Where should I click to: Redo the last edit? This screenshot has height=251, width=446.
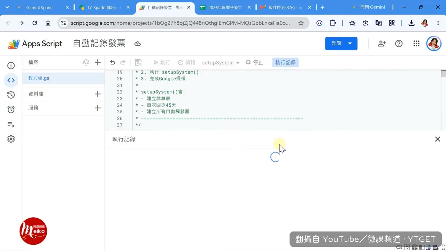point(123,62)
